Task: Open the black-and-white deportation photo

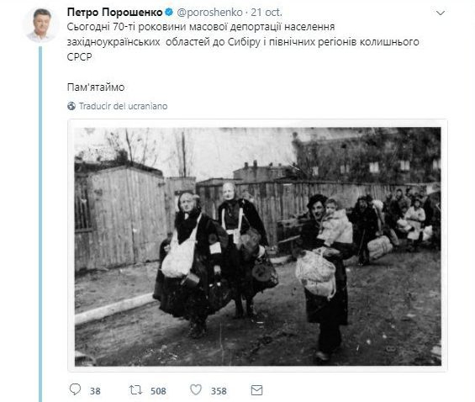Action: click(258, 246)
